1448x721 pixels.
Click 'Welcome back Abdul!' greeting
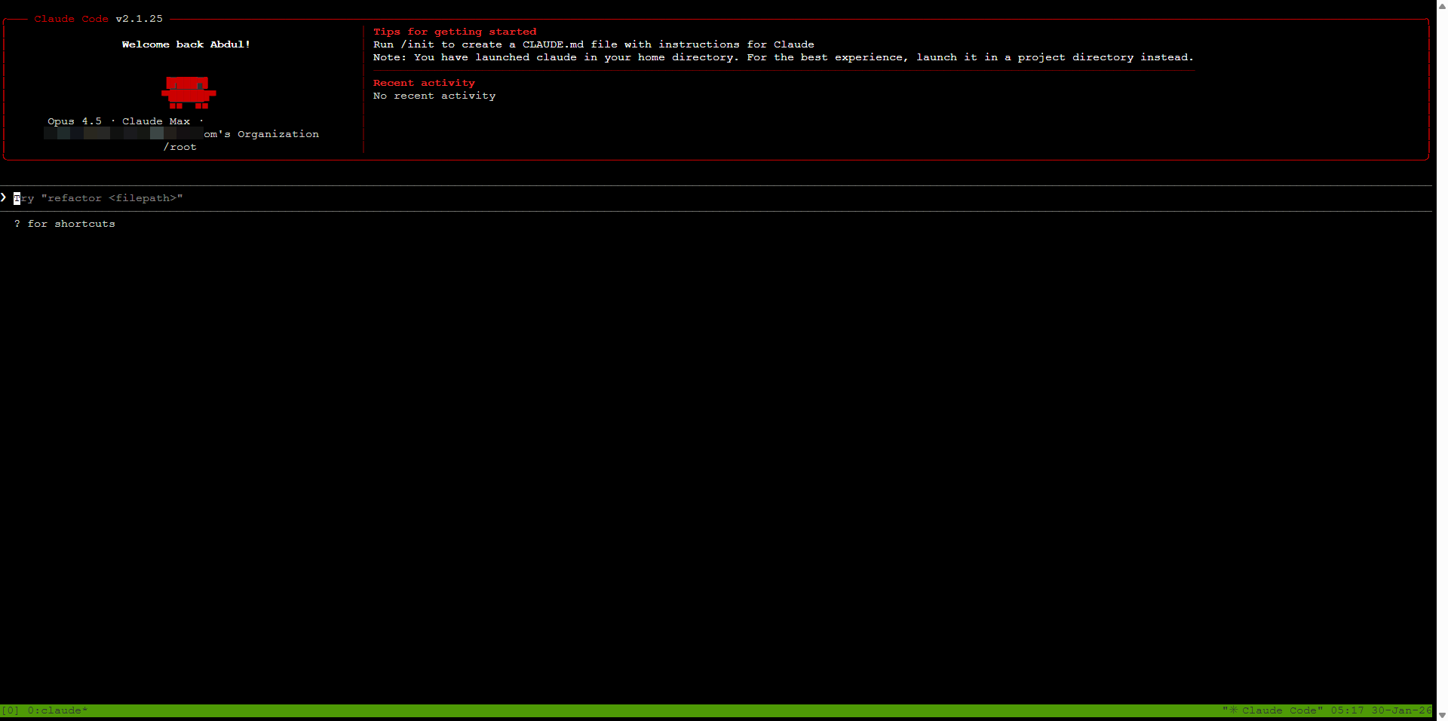pos(186,44)
